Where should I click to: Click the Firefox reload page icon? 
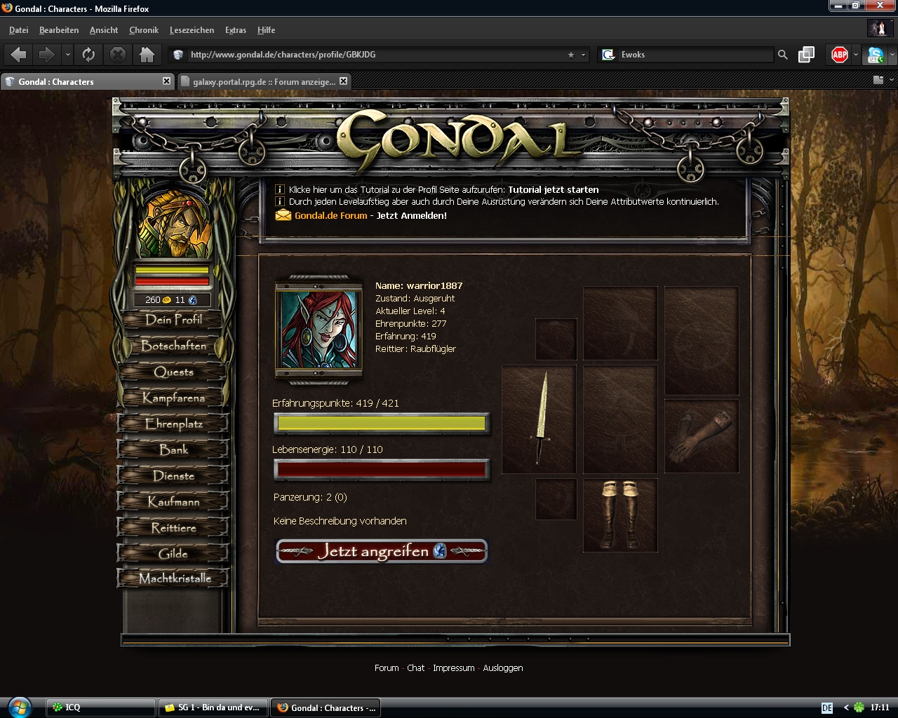(x=88, y=55)
